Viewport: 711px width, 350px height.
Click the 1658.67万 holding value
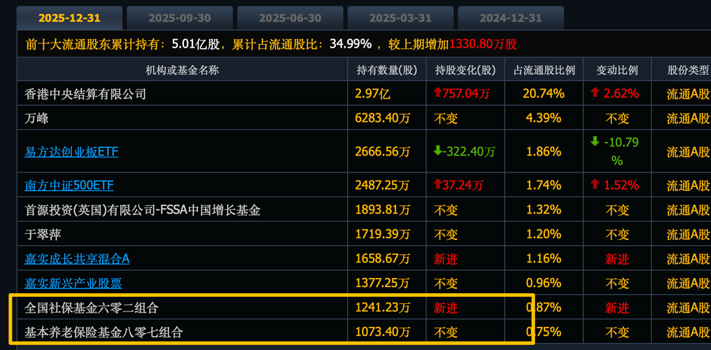click(383, 259)
